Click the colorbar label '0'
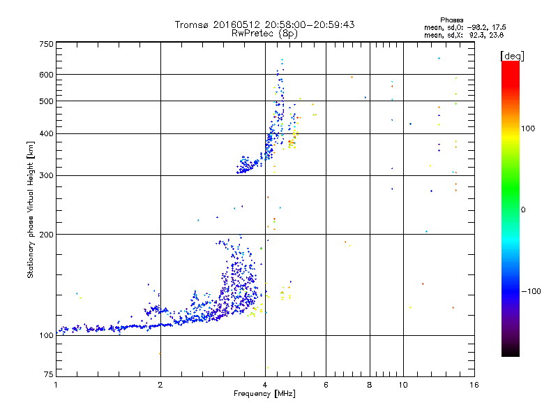 click(x=522, y=210)
